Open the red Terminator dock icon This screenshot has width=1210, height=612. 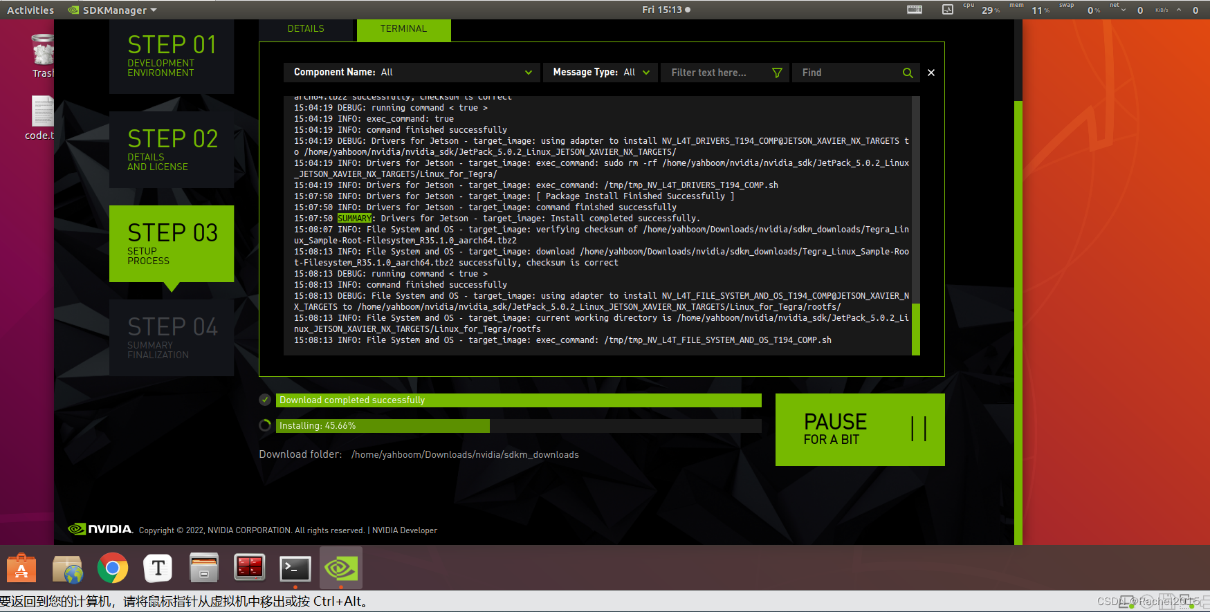250,568
